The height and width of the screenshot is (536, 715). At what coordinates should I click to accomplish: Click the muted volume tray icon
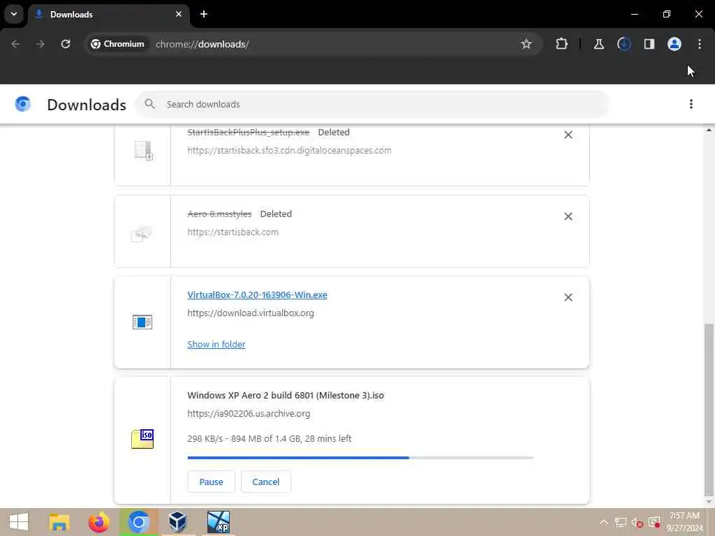(x=637, y=522)
